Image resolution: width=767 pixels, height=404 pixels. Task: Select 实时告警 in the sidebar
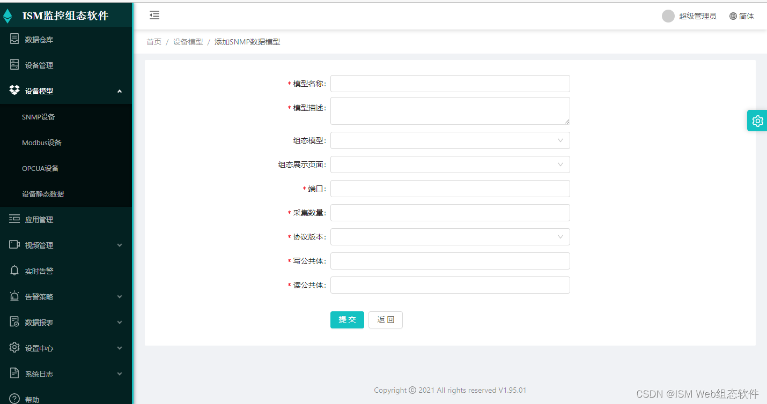(66, 271)
